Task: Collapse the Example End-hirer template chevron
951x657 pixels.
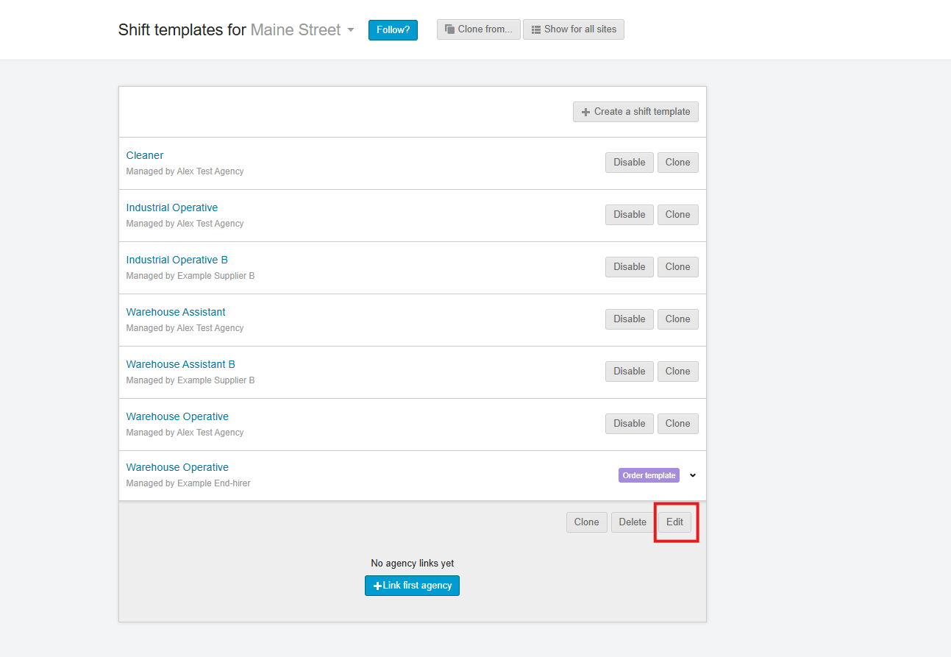Action: point(693,475)
